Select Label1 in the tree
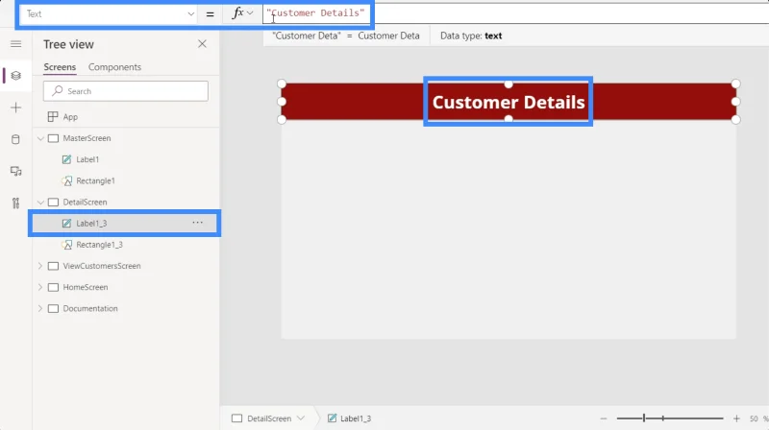The image size is (769, 430). pos(87,159)
